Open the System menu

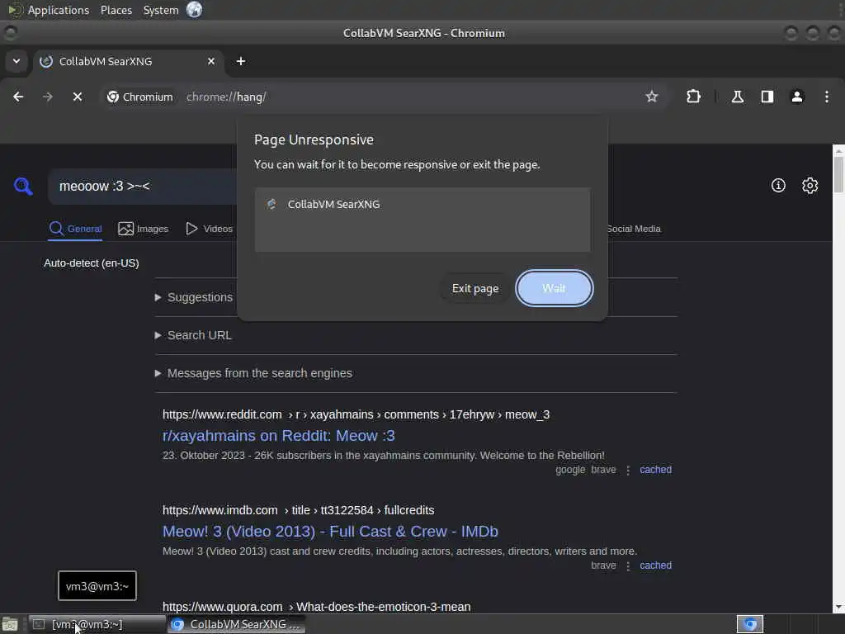[161, 10]
